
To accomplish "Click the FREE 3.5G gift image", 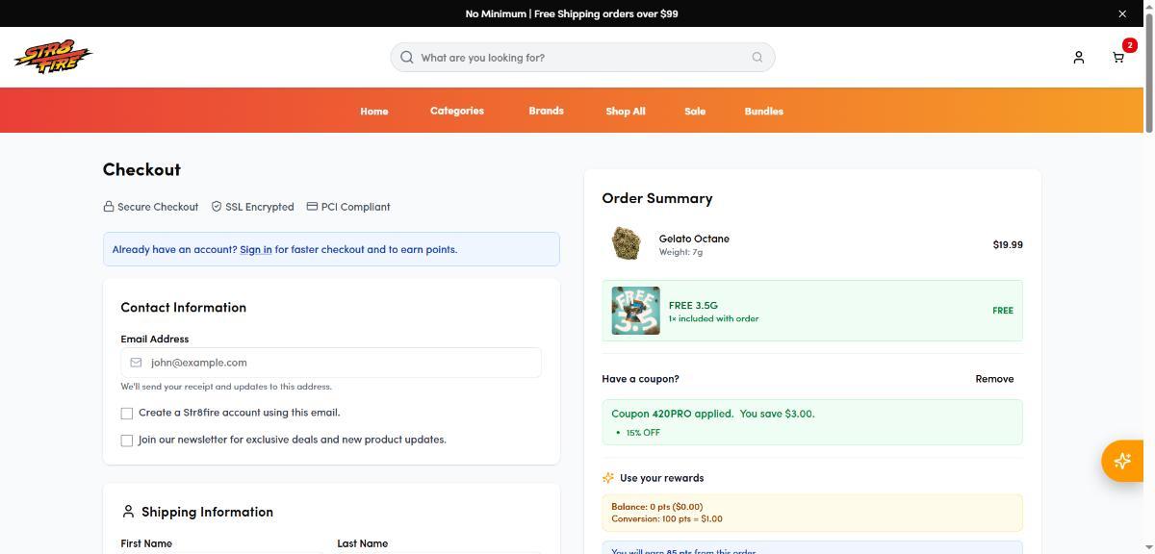I will 635,311.
